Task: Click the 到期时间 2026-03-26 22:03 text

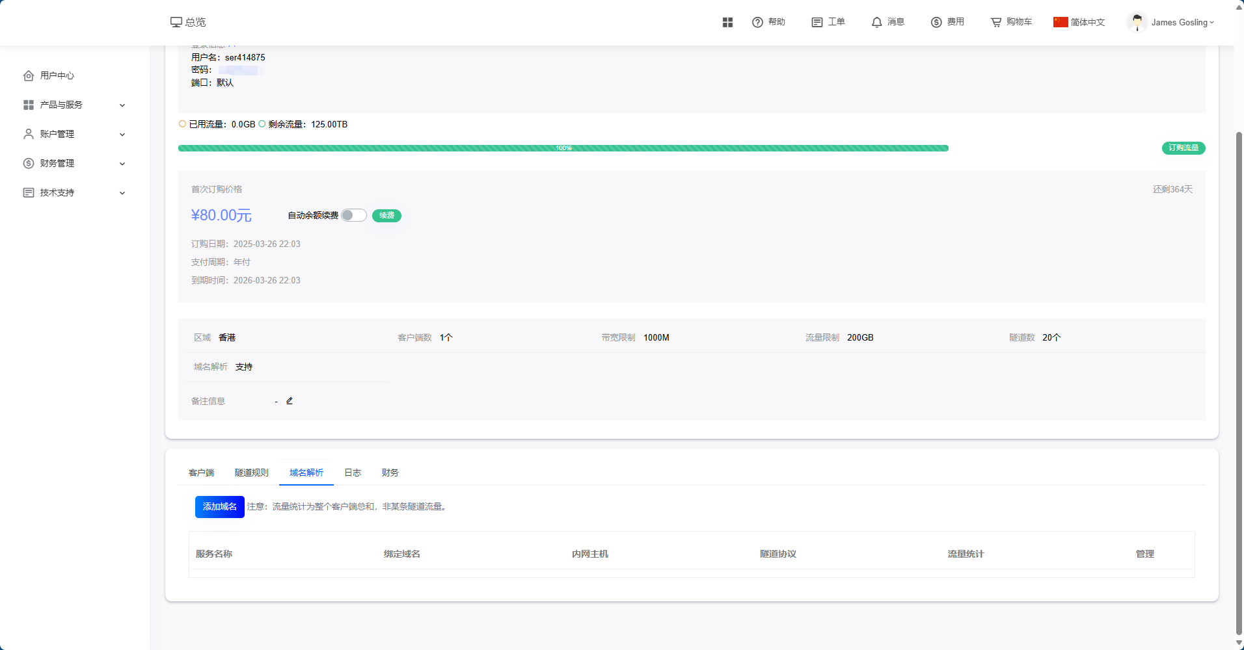Action: click(x=246, y=281)
